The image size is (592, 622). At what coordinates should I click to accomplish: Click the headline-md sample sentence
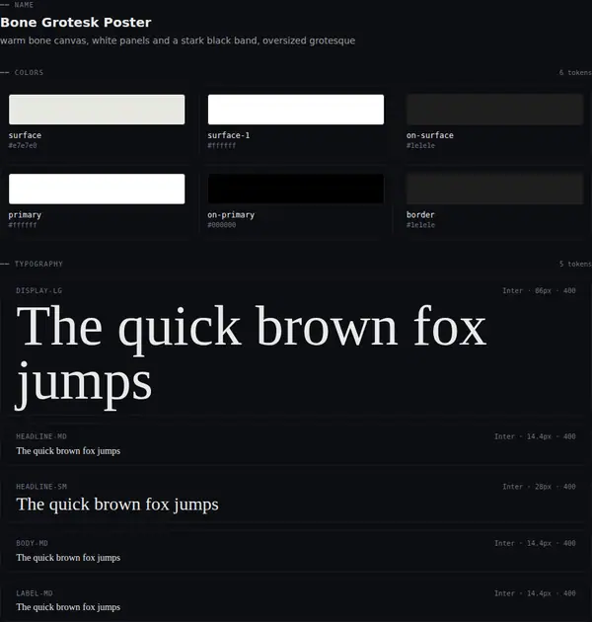[68, 451]
